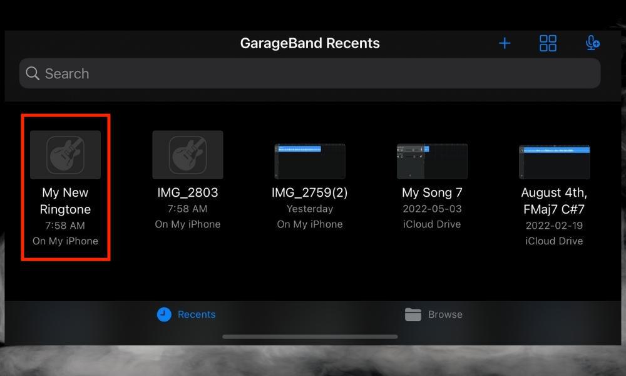Select the My New Ringtone title text
This screenshot has height=376, width=626.
coord(66,201)
